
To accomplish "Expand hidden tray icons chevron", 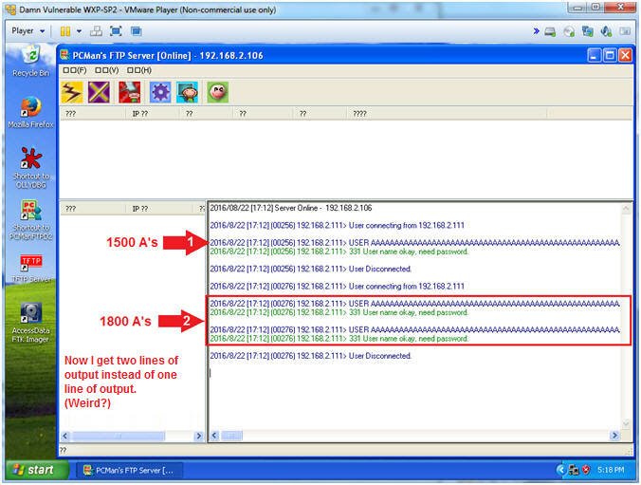I will 561,470.
